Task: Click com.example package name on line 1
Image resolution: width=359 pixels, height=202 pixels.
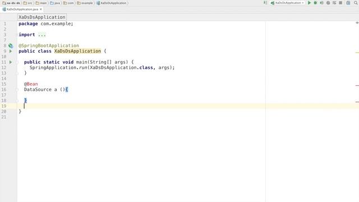Action: point(56,24)
